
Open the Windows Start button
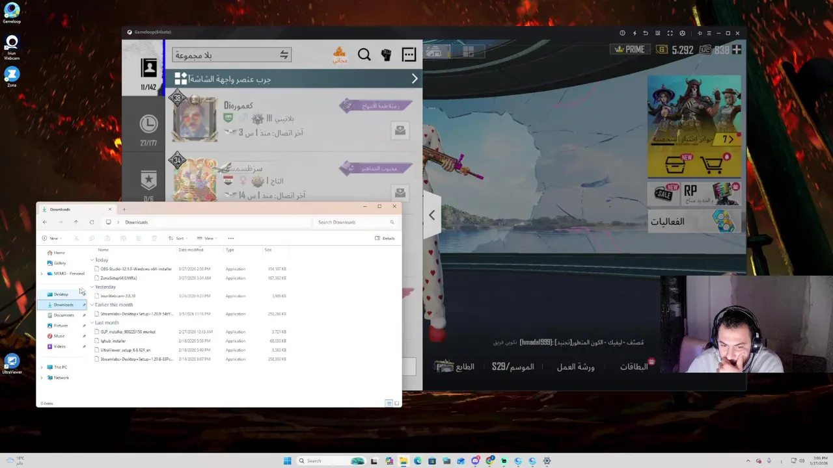point(287,461)
